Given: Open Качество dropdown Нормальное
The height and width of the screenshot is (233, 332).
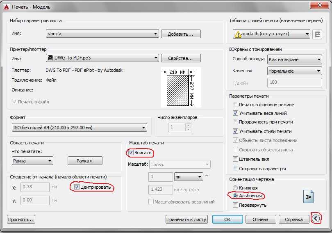Looking at the screenshot, I should 295,71.
